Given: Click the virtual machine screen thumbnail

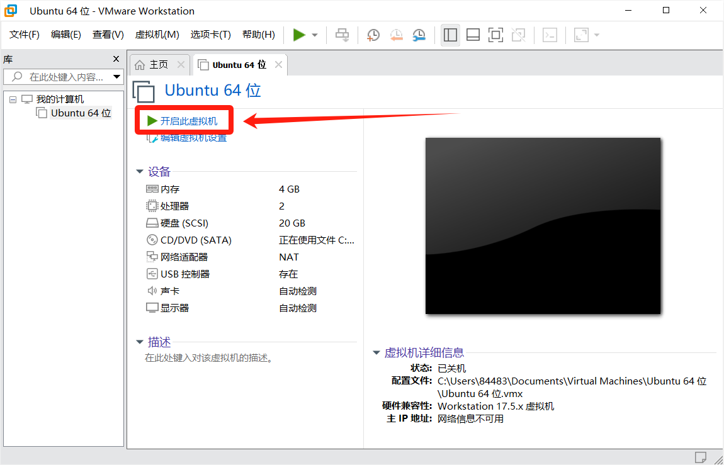Looking at the screenshot, I should (543, 225).
